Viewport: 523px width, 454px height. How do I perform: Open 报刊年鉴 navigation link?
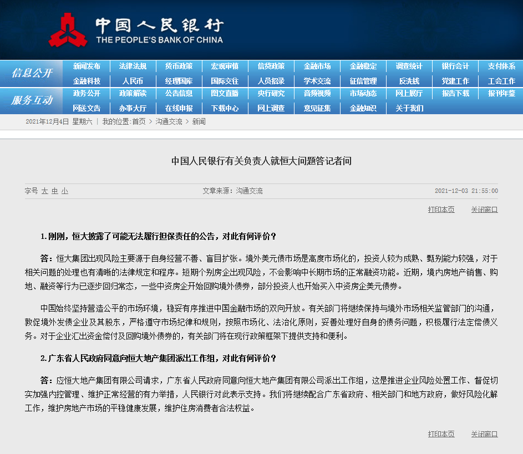(502, 93)
